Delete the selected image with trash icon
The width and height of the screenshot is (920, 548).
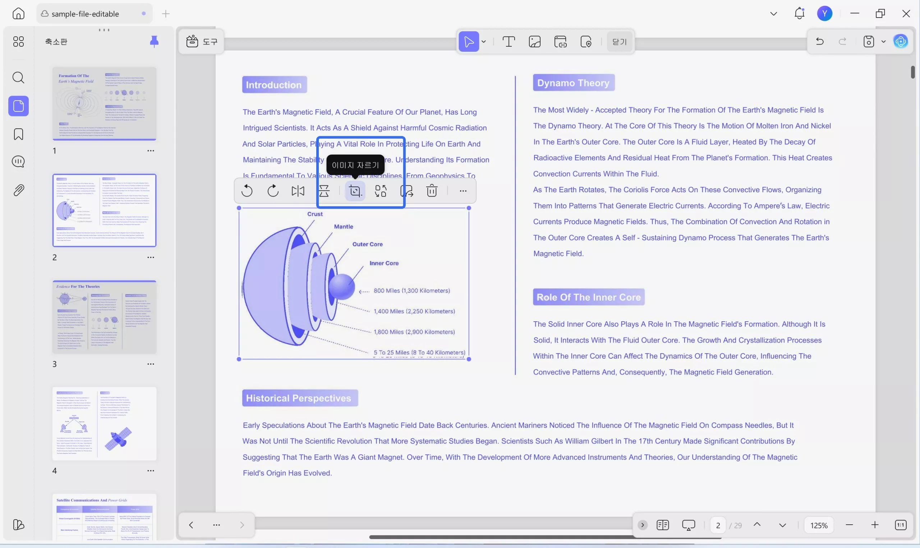tap(432, 191)
